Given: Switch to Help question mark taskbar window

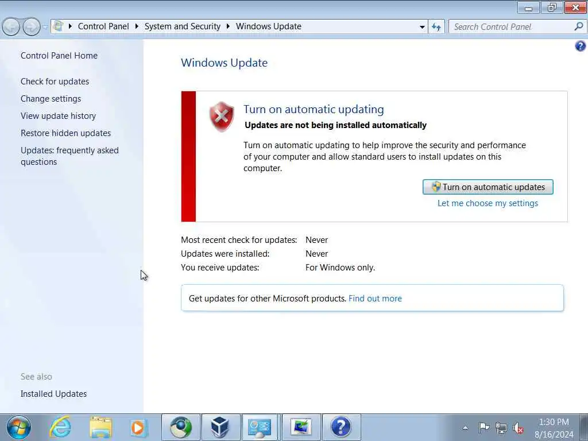Looking at the screenshot, I should [x=341, y=427].
